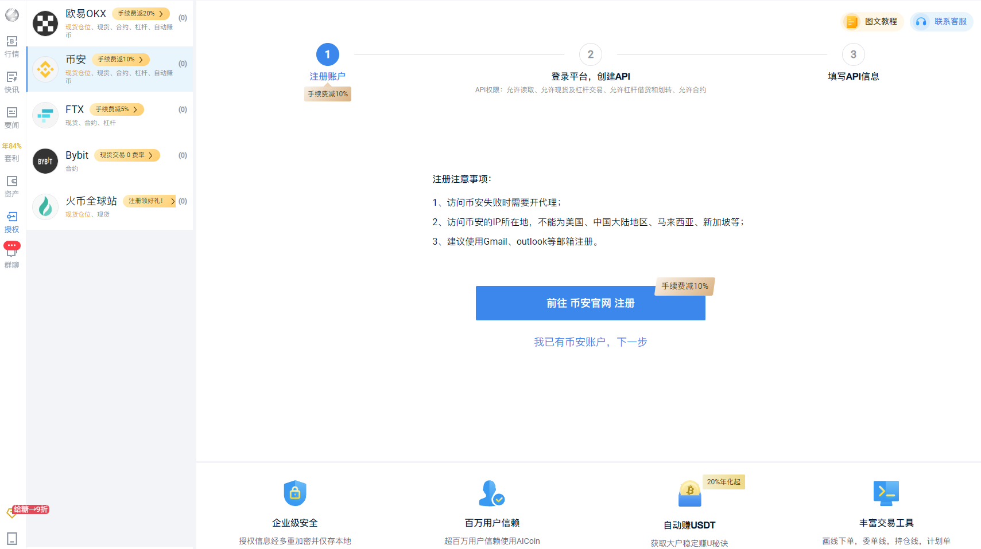Open the 快讯 flash news sidebar icon

(x=12, y=82)
